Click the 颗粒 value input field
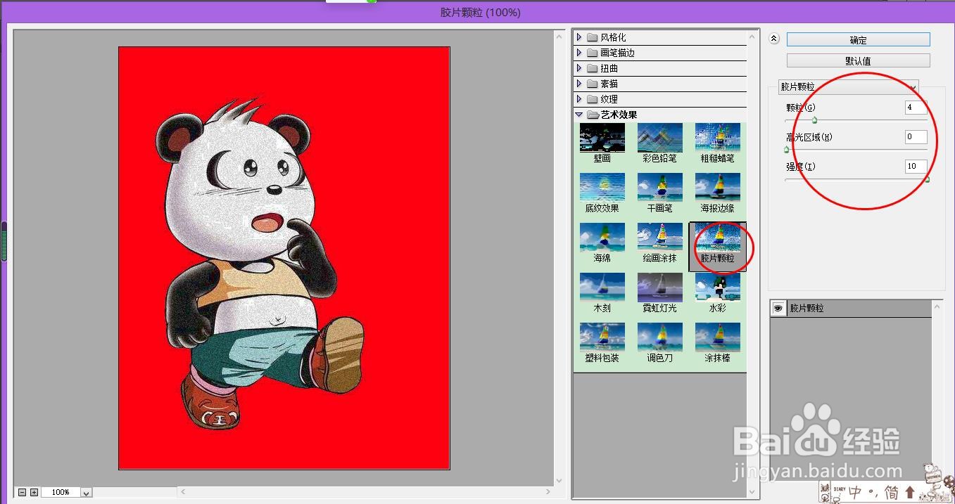Viewport: 955px width, 504px height. click(x=916, y=108)
